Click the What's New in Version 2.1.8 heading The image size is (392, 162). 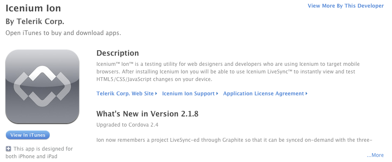coord(147,114)
